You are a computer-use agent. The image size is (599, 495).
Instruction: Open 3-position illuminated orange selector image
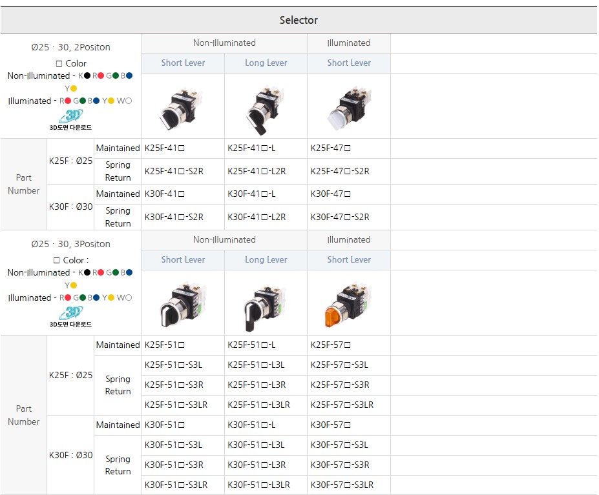click(348, 304)
